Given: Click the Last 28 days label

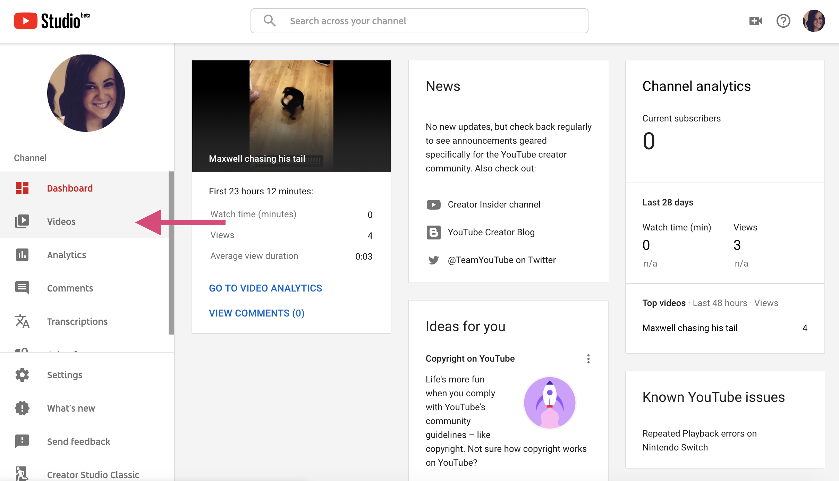Looking at the screenshot, I should (x=668, y=202).
